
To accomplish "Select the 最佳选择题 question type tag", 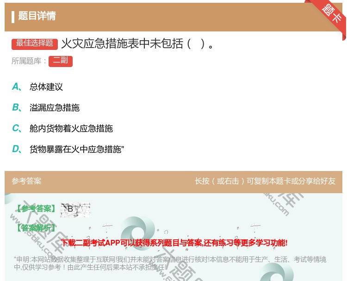I will (x=35, y=43).
